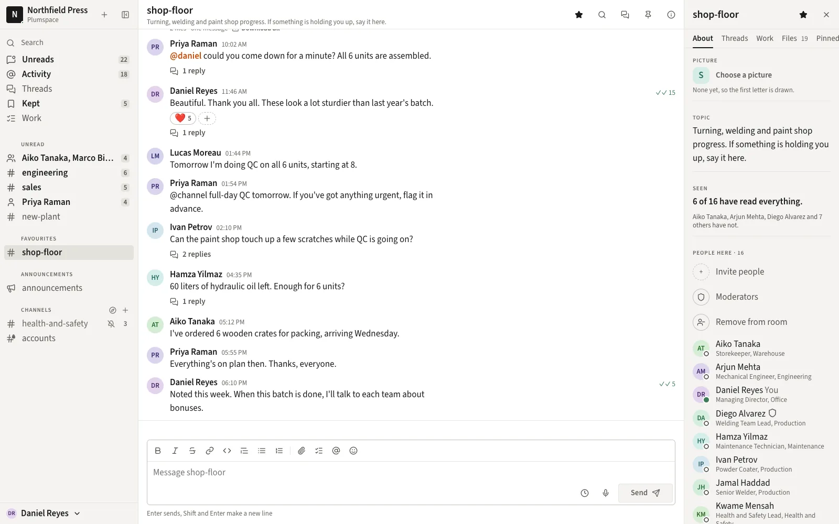This screenshot has height=524, width=839.
Task: Insert a numbered list in composer
Action: (279, 451)
